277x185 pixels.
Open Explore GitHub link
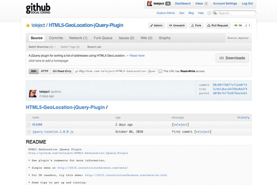[166, 13]
